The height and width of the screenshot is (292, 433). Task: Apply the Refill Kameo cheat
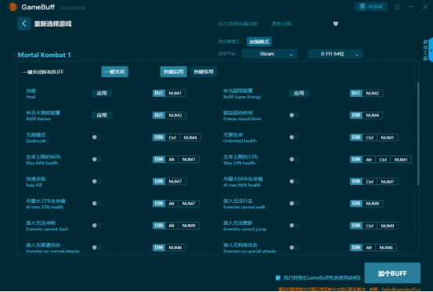click(102, 115)
